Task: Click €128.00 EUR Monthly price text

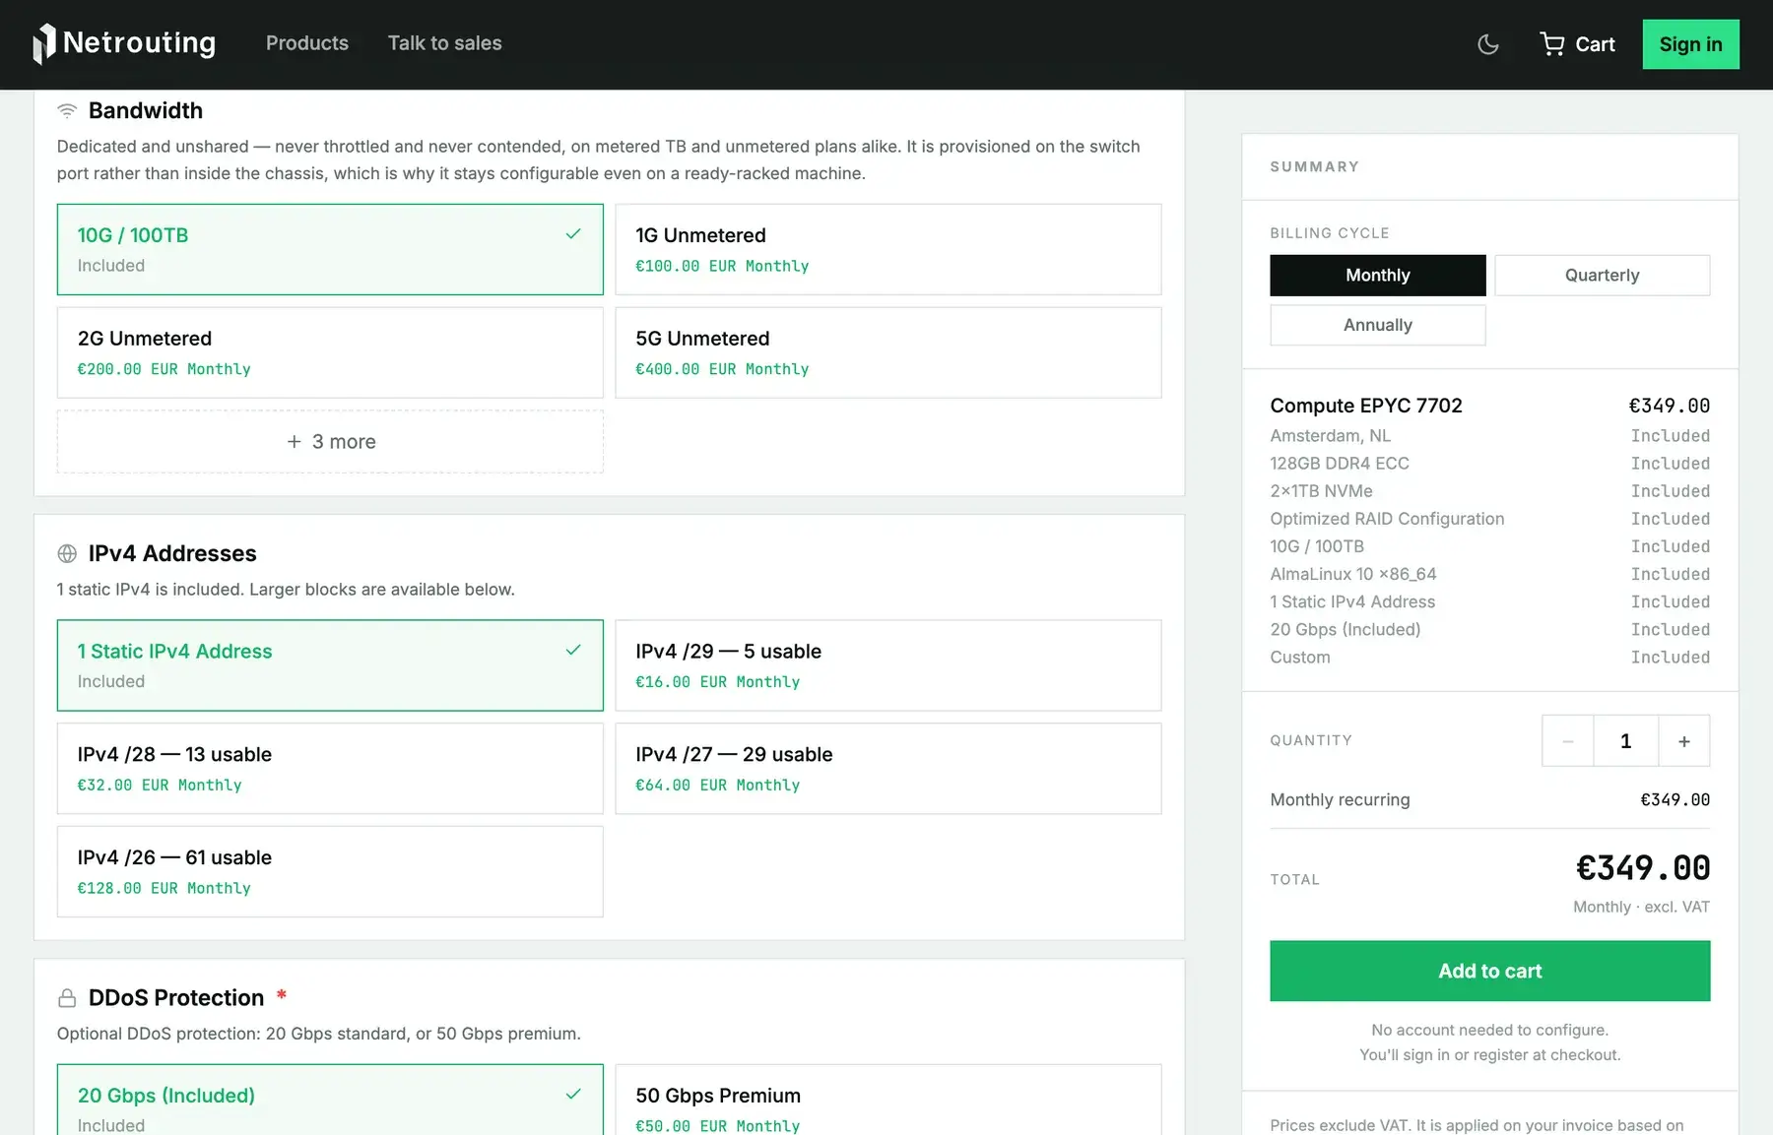Action: coord(164,888)
